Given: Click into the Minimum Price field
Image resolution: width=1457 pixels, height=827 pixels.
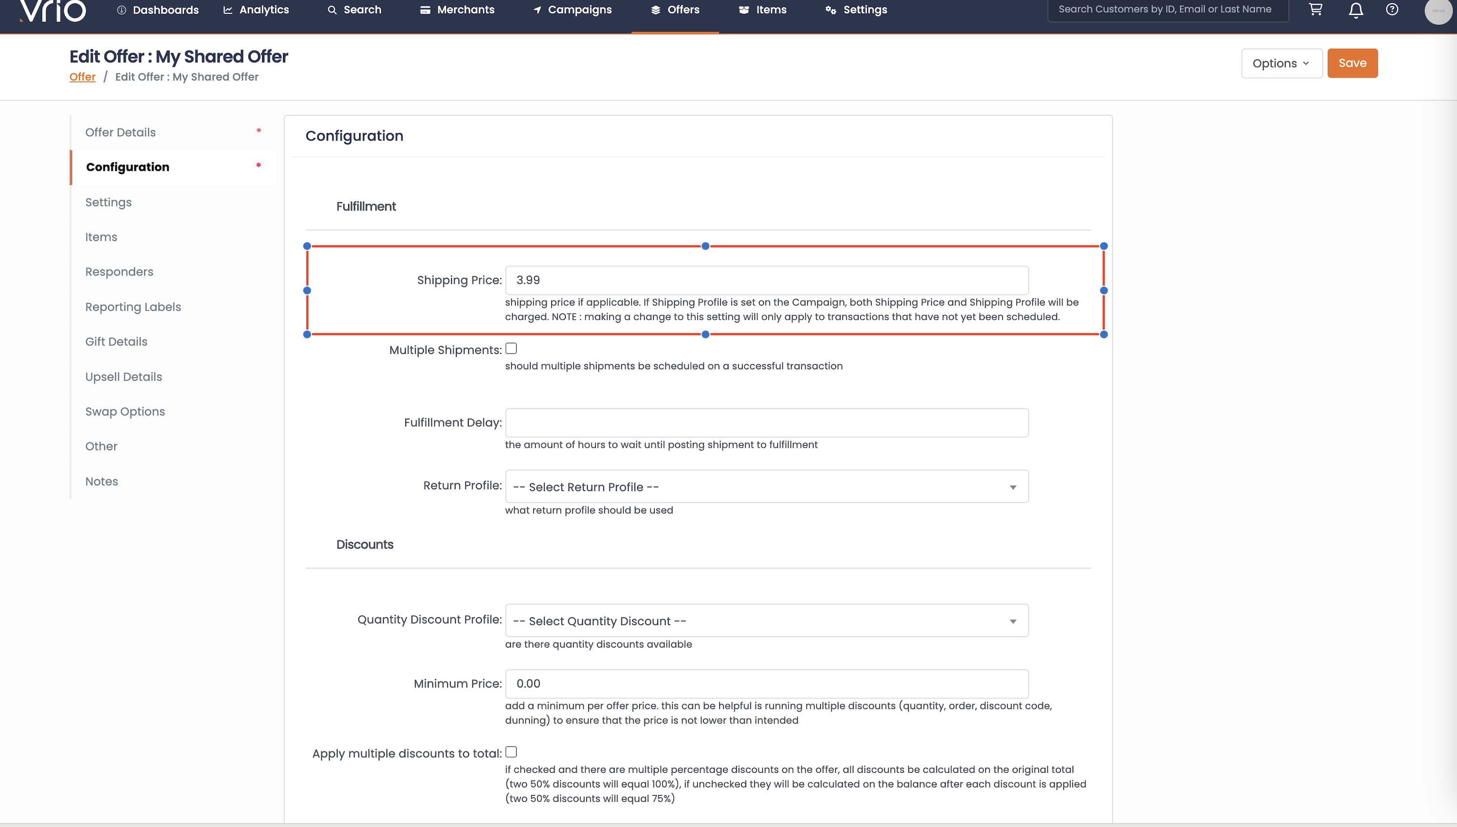Looking at the screenshot, I should tap(766, 684).
